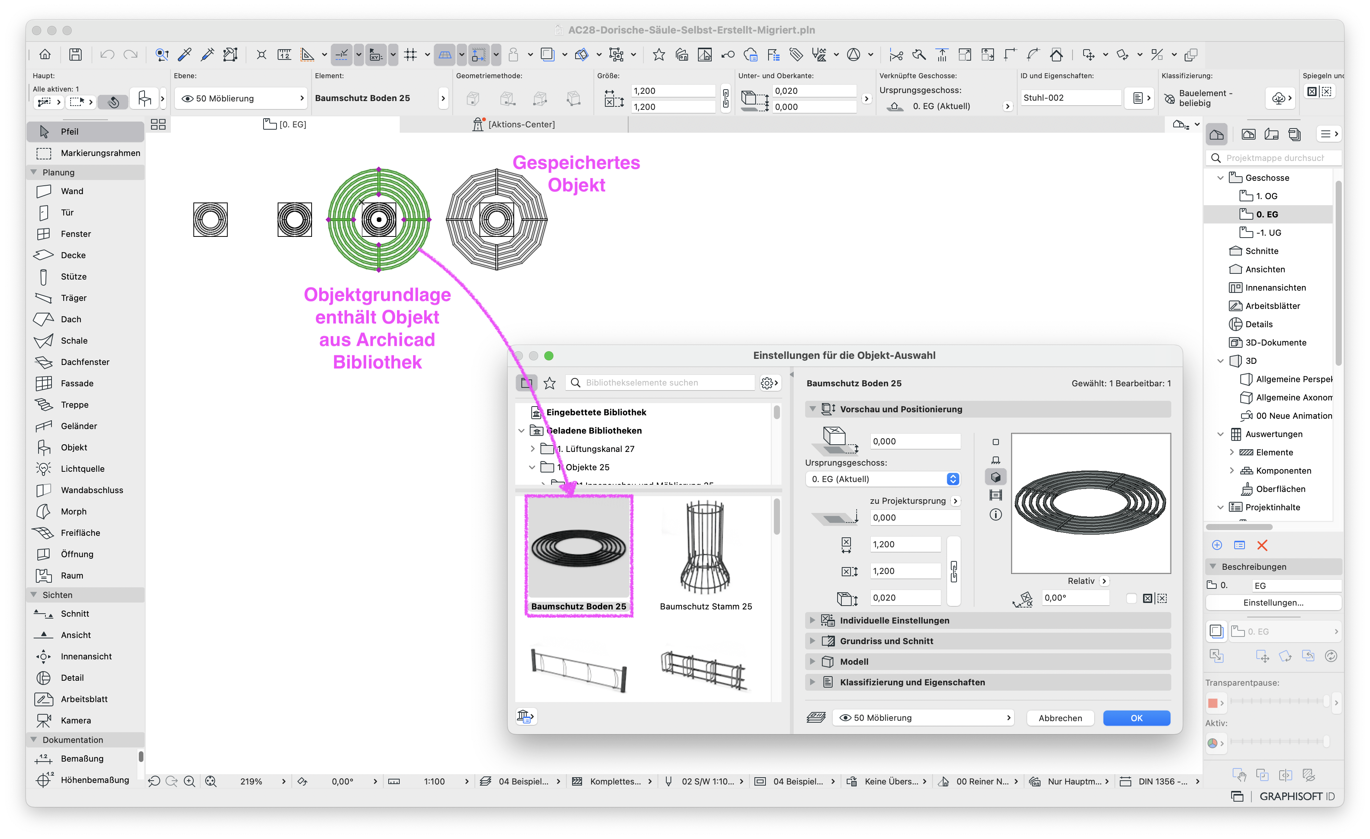Screen dimensions: 1370x839
Task: Click the Undo arrow in the toolbar
Action: coord(107,55)
